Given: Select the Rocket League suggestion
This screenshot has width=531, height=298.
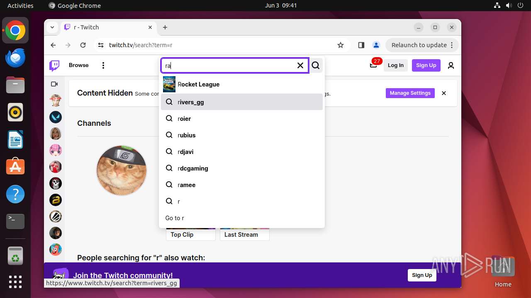Looking at the screenshot, I should (x=242, y=84).
